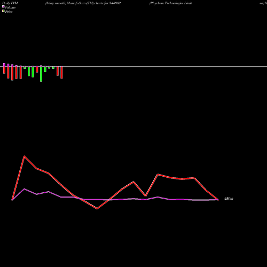This screenshot has width=267, height=267.
Task: Click the tallest green bar in the histogram
Action: pyautogui.click(x=41, y=74)
